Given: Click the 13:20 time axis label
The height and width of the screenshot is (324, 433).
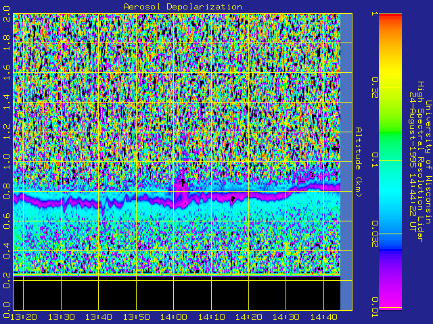Looking at the screenshot, I should [24, 317].
